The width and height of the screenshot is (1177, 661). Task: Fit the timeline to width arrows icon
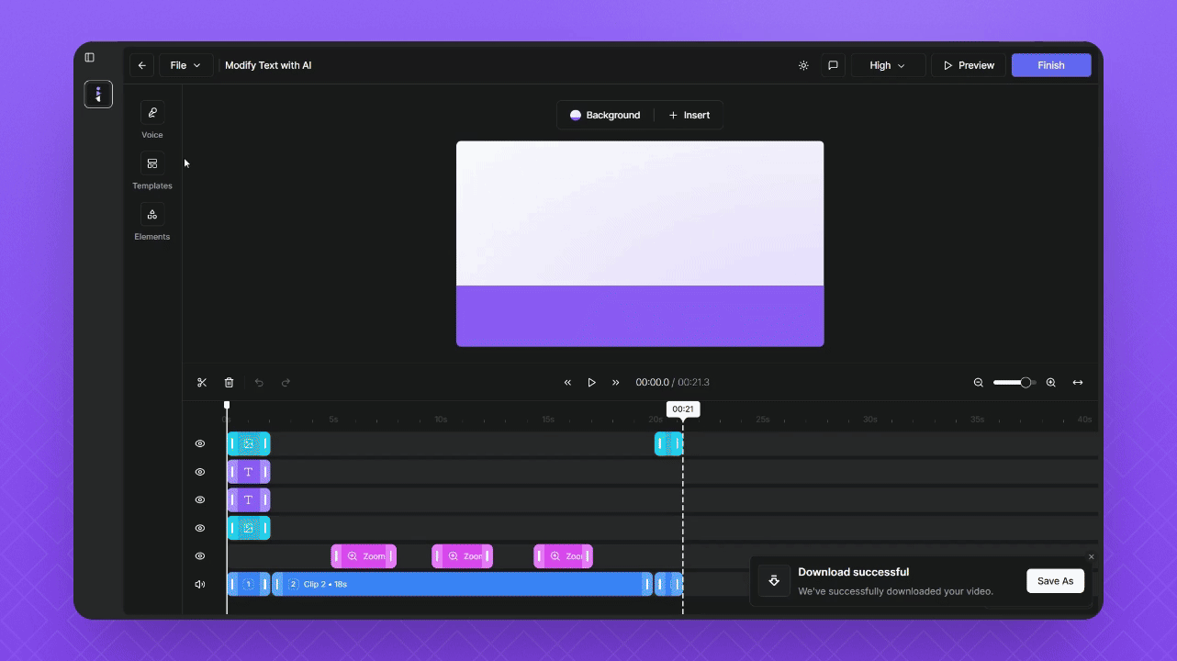tap(1078, 383)
